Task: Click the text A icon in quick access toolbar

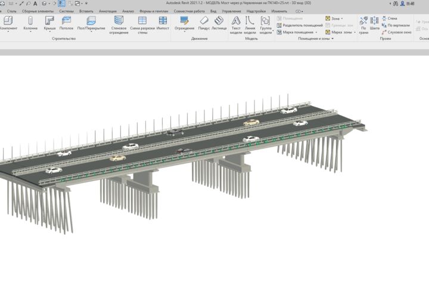Action: (x=35, y=4)
